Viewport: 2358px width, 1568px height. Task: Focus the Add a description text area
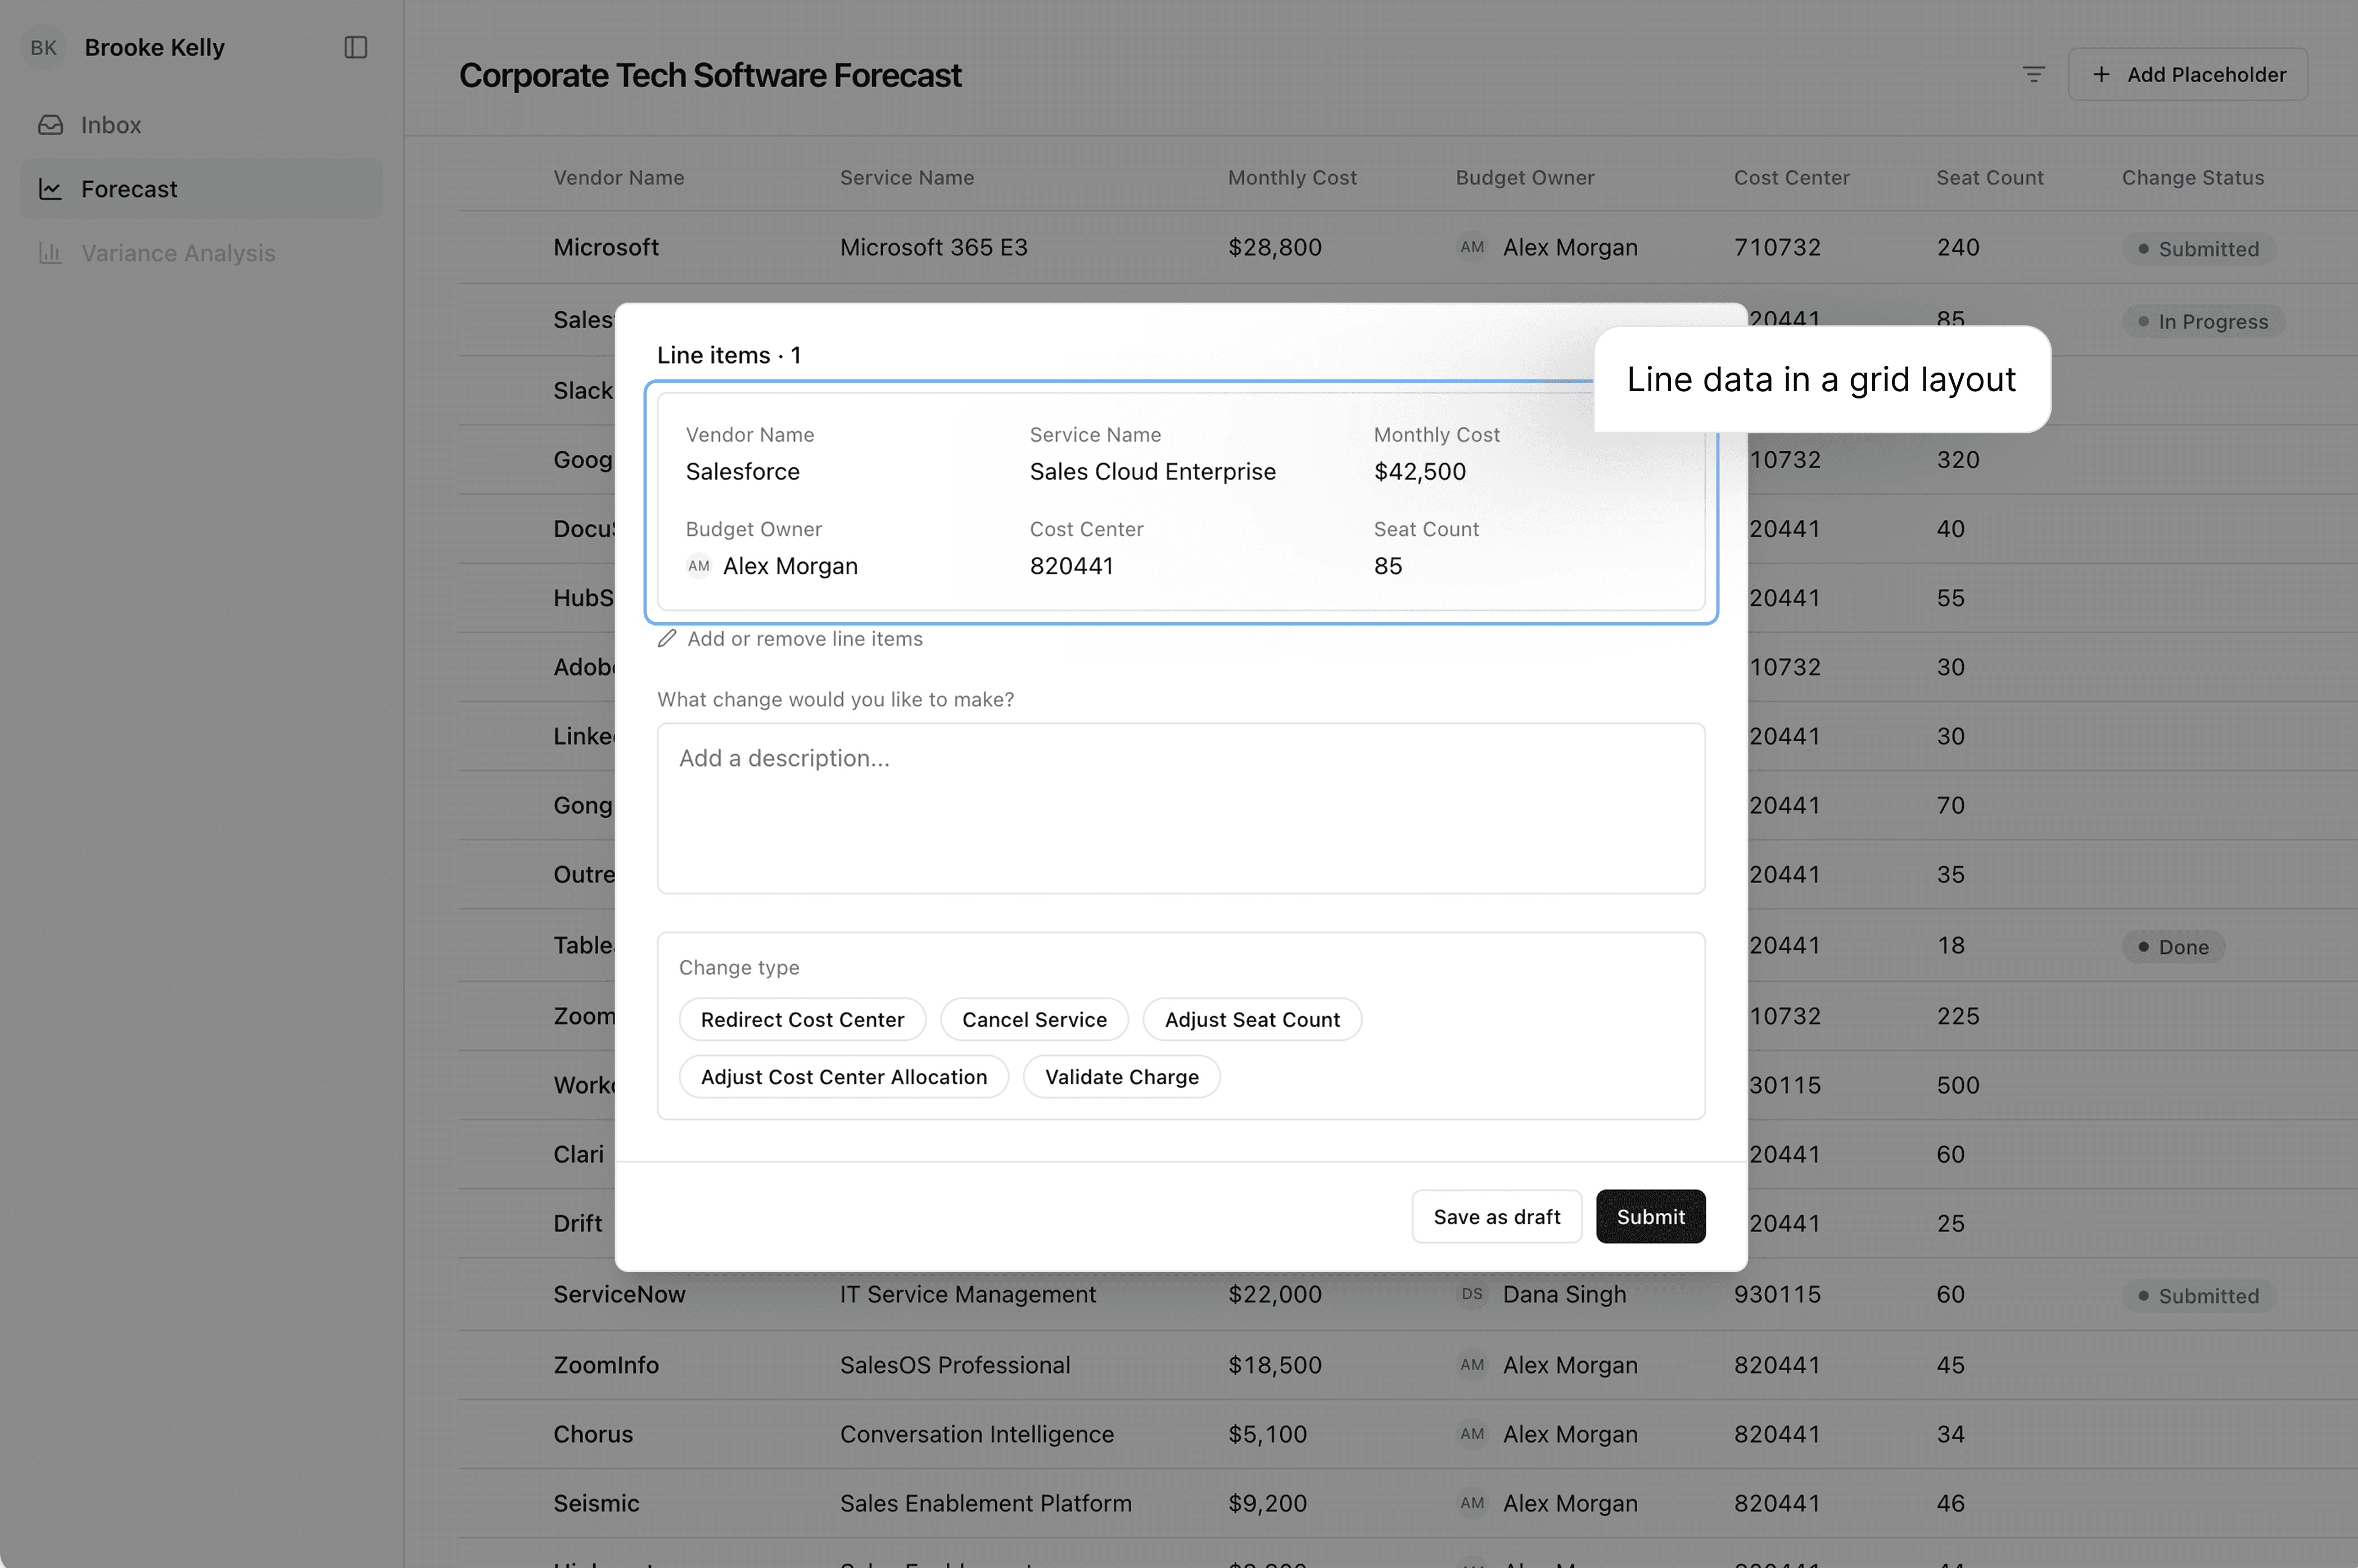[1181, 809]
